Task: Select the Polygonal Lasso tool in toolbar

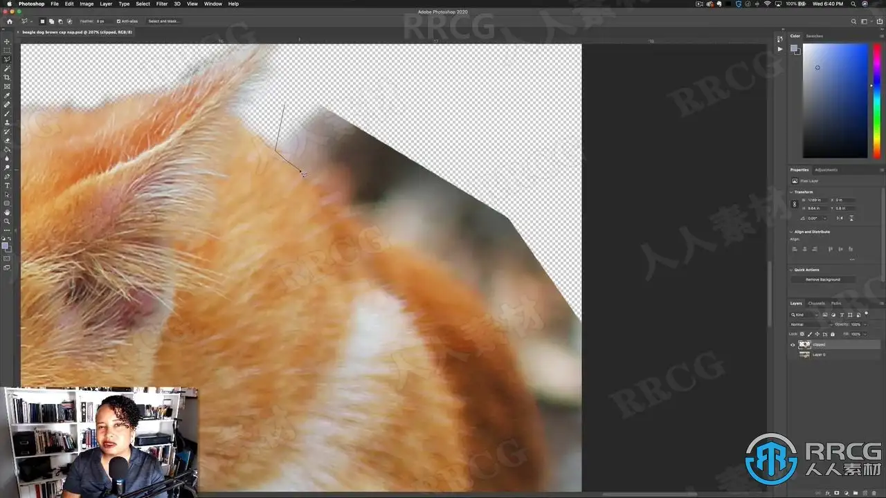Action: (x=7, y=59)
